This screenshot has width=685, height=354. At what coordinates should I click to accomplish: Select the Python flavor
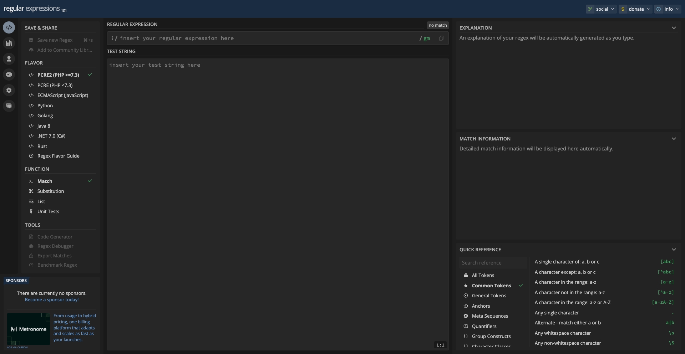click(46, 106)
